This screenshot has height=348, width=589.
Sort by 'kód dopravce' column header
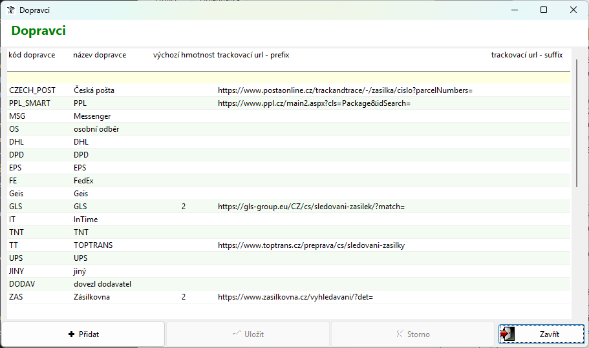point(32,55)
